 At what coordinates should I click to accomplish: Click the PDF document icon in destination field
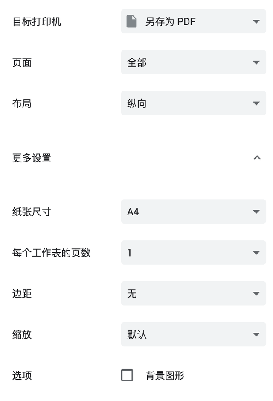click(132, 21)
